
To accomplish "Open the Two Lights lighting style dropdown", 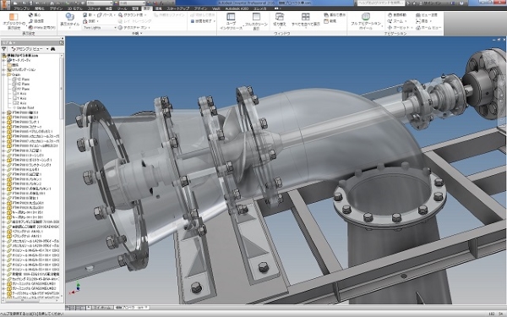I will (100, 28).
